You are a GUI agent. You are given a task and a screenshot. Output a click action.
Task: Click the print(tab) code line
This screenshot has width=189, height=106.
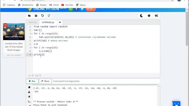click(50, 41)
